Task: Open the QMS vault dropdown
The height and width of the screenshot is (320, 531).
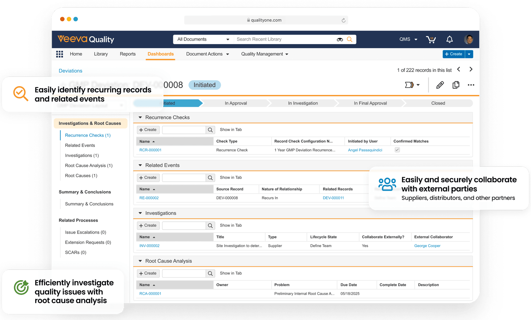Action: click(408, 39)
